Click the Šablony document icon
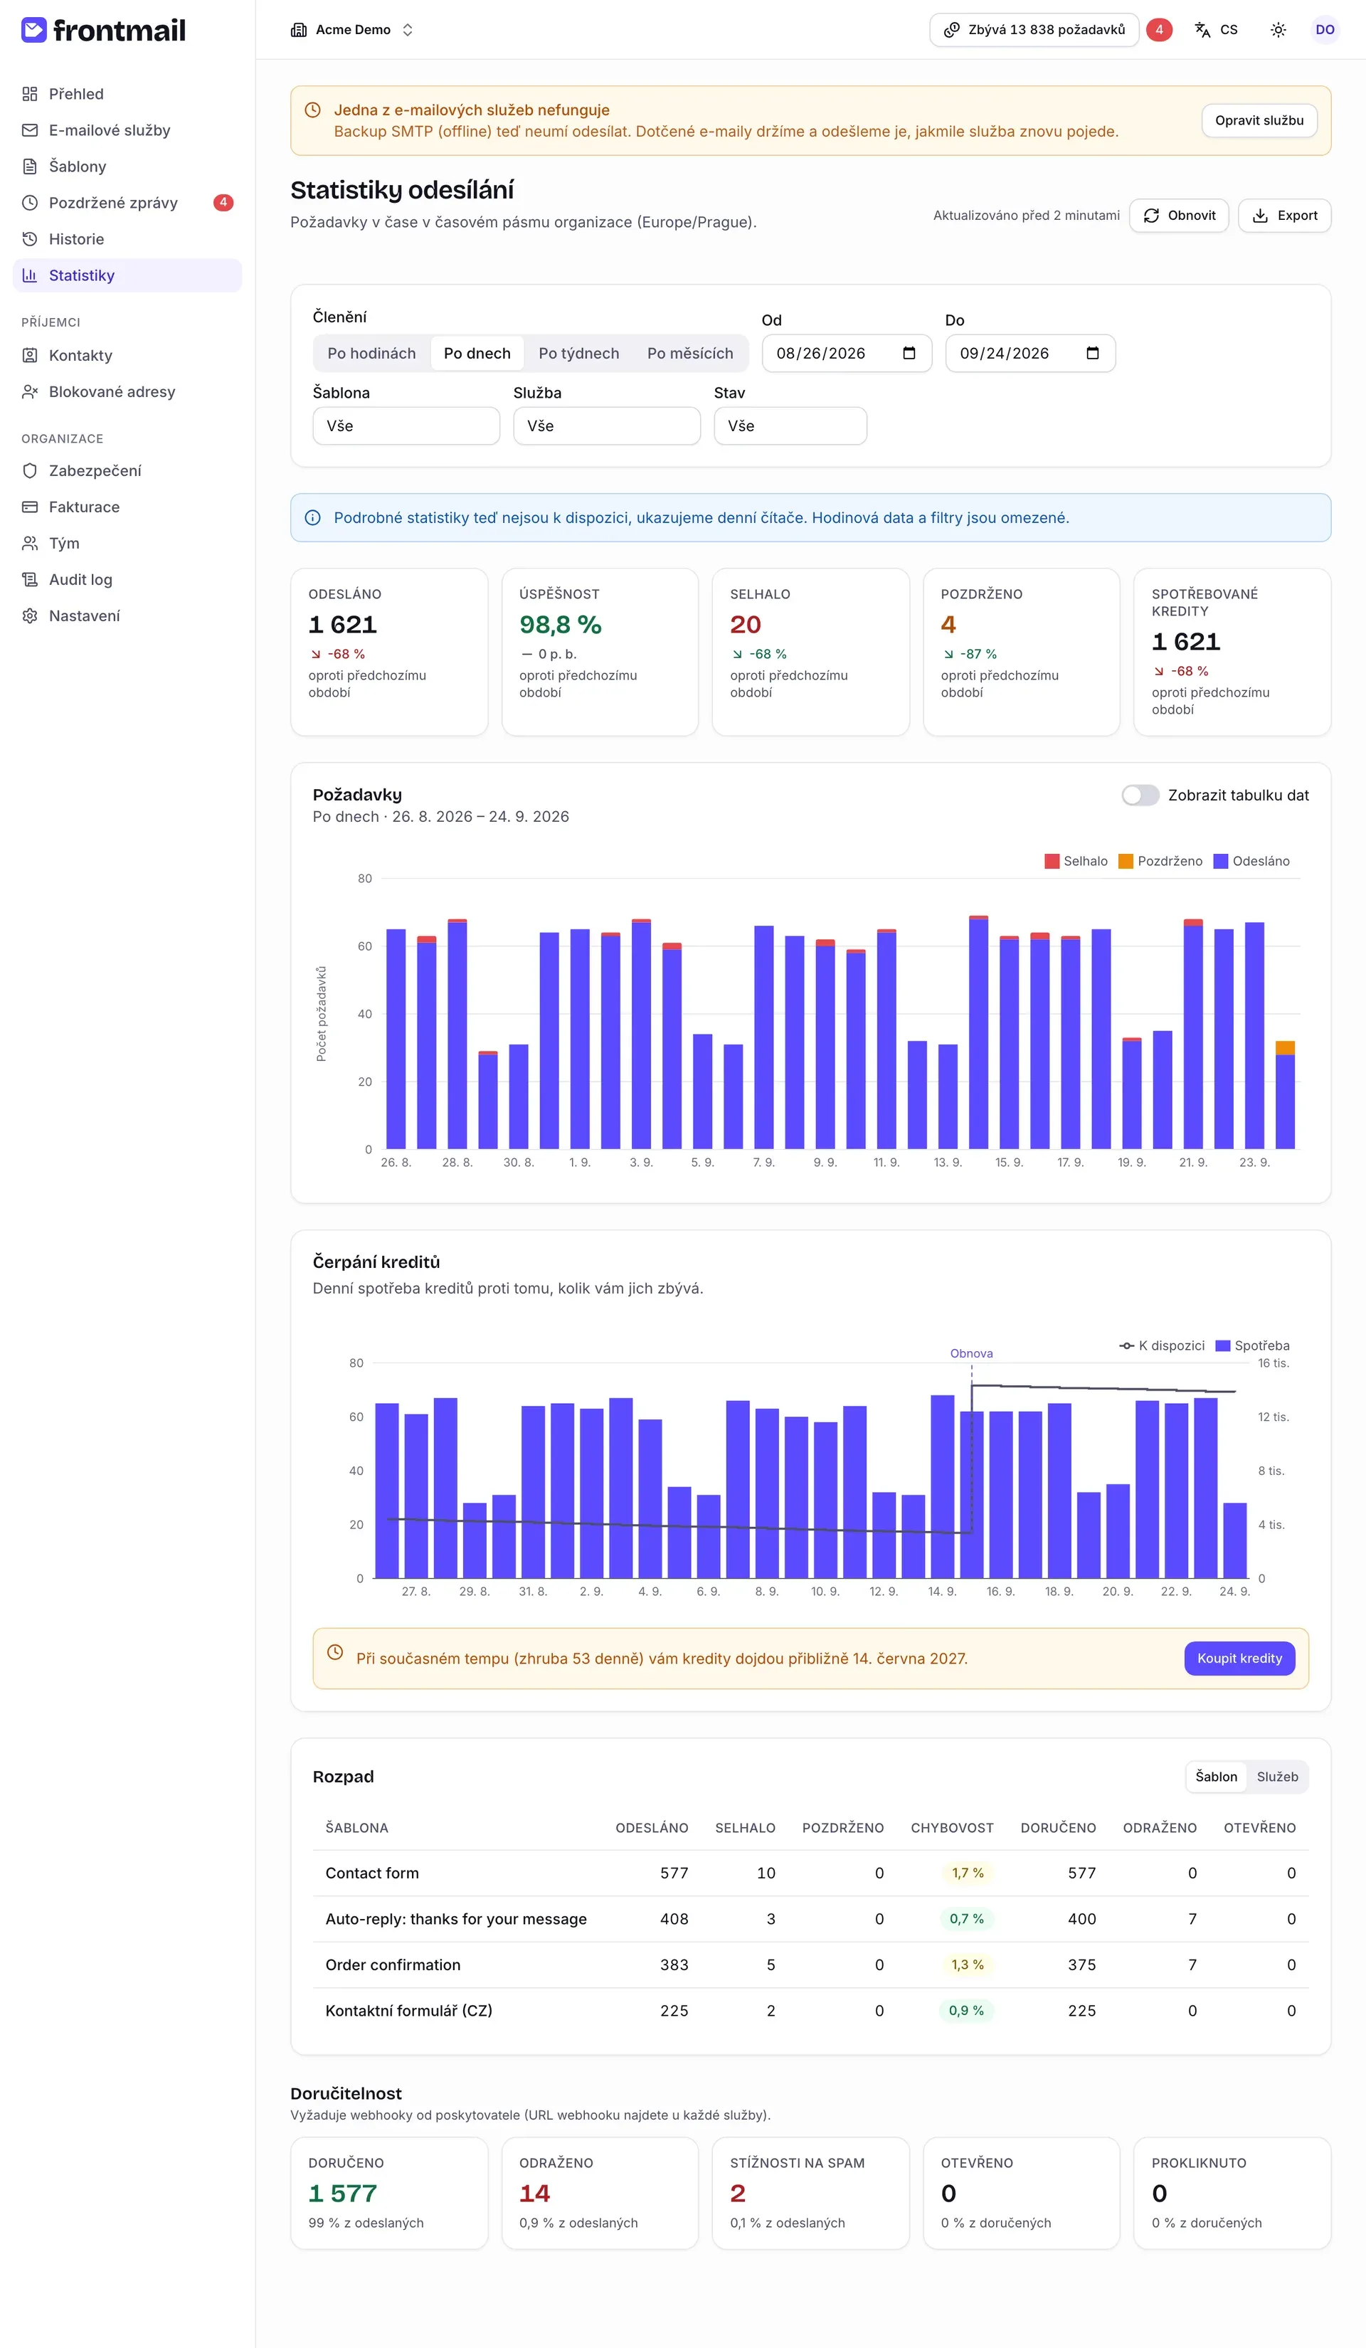This screenshot has width=1366, height=2348. coord(30,166)
